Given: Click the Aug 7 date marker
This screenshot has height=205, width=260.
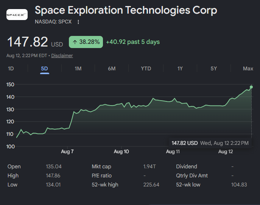Looking at the screenshot, I should pyautogui.click(x=67, y=151).
